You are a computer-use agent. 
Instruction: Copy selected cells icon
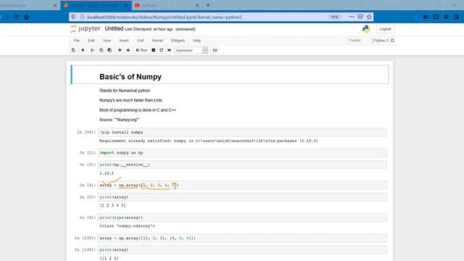[101, 50]
